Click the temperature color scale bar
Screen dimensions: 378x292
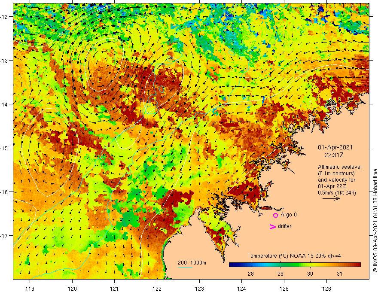point(295,265)
